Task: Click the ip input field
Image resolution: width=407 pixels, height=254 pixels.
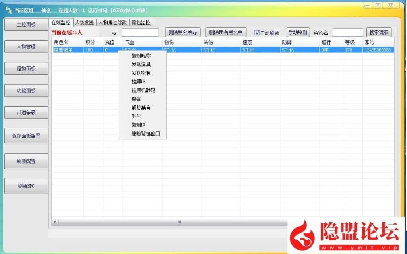Action: [140, 33]
